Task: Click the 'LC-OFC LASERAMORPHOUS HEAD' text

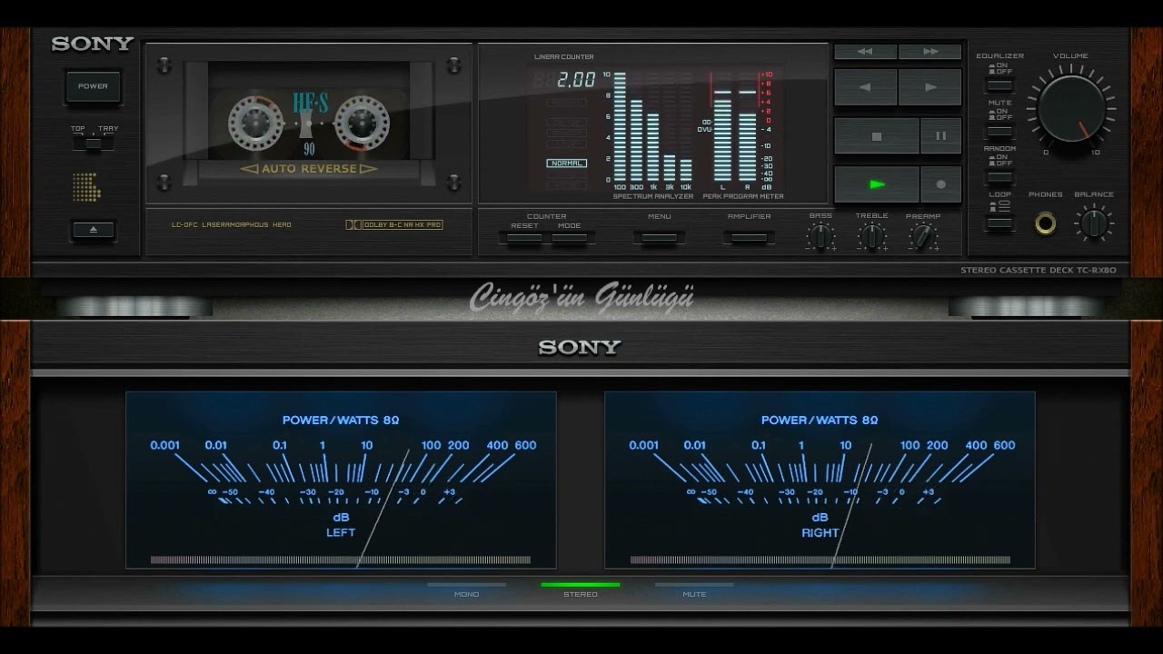Action: pos(231,224)
